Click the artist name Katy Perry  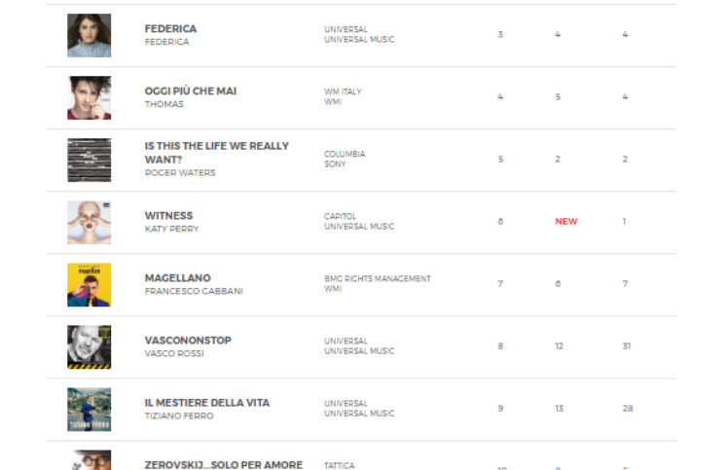[171, 230]
